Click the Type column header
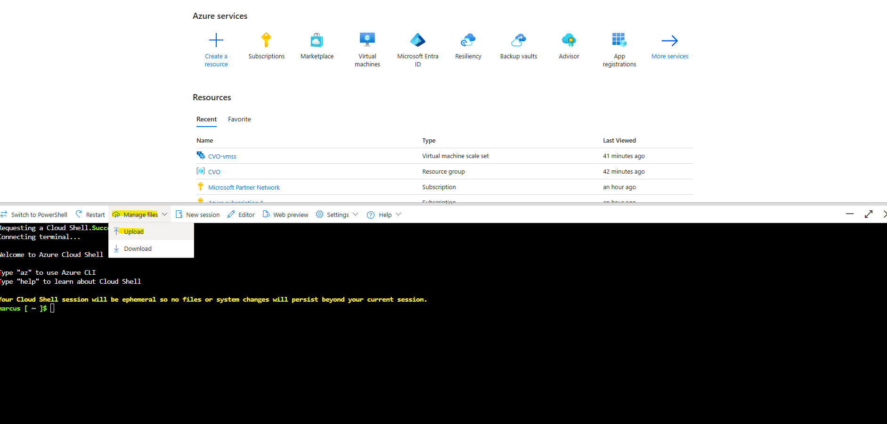 coord(429,141)
